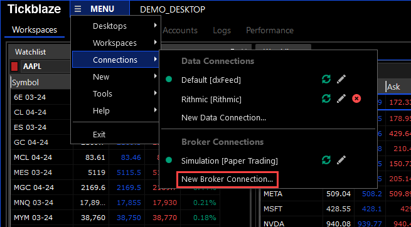Select the Watchlist panel tab

[30, 52]
